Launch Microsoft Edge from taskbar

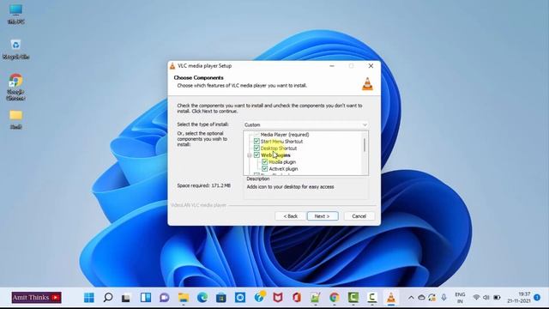[x=202, y=298]
